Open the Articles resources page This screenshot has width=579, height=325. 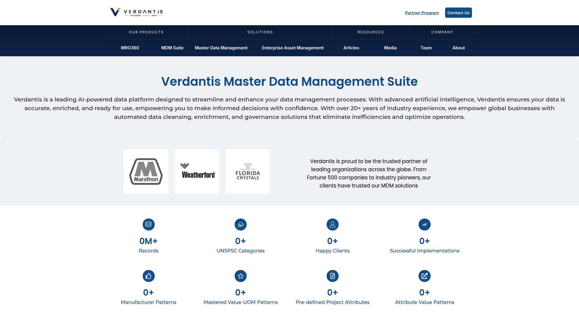pos(351,48)
